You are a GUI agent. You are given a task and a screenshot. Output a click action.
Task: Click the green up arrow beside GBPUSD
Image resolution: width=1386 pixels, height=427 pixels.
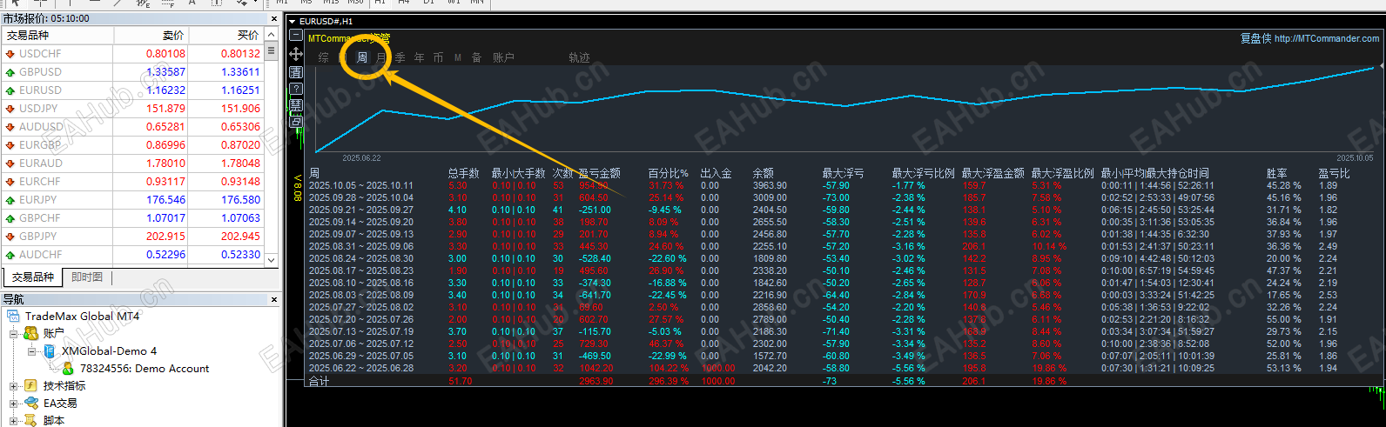click(x=10, y=72)
